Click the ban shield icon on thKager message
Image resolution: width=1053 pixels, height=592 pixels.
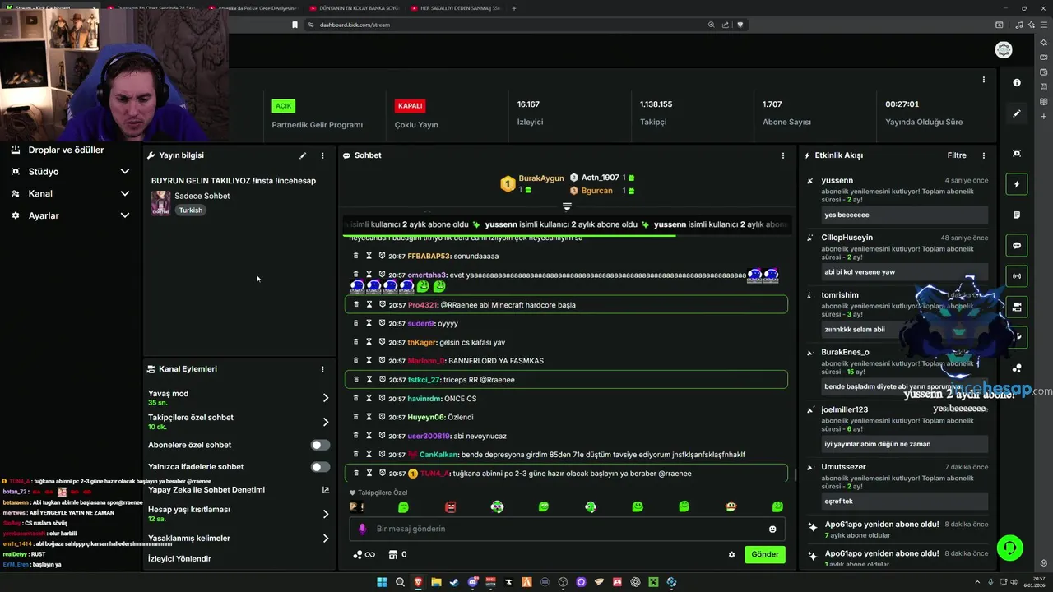click(382, 342)
